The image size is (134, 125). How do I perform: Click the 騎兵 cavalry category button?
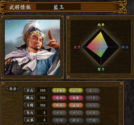tap(29, 98)
